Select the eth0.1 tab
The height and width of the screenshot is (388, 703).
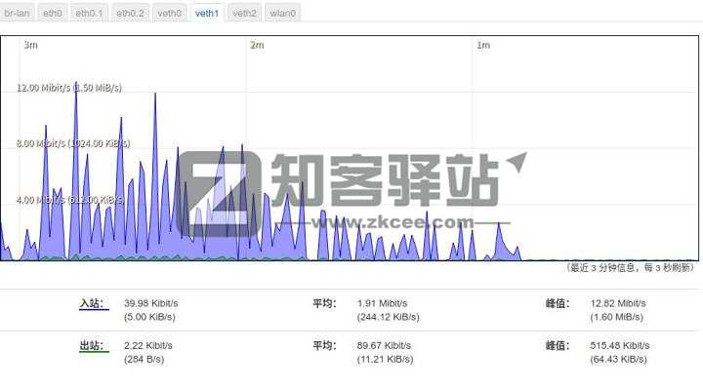pyautogui.click(x=89, y=13)
